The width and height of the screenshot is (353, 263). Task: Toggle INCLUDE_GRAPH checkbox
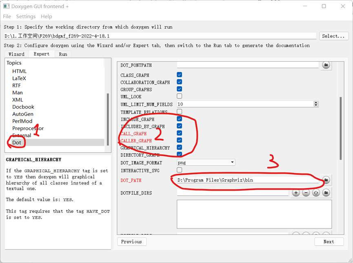[x=180, y=119]
